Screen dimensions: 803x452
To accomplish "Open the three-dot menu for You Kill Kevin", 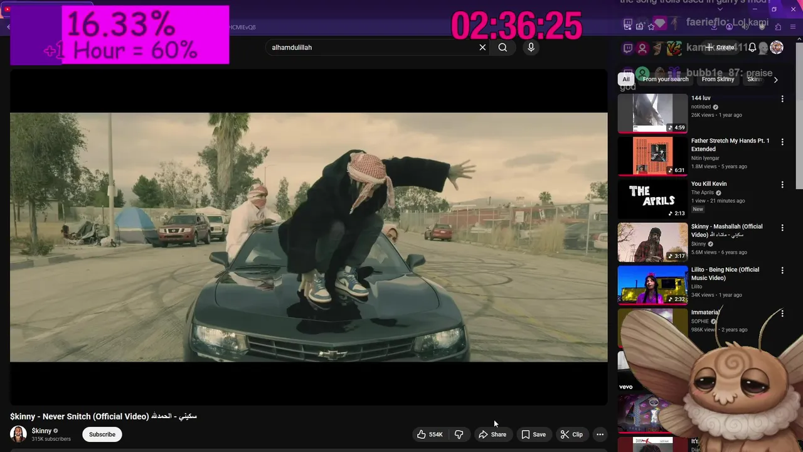I will click(x=782, y=185).
